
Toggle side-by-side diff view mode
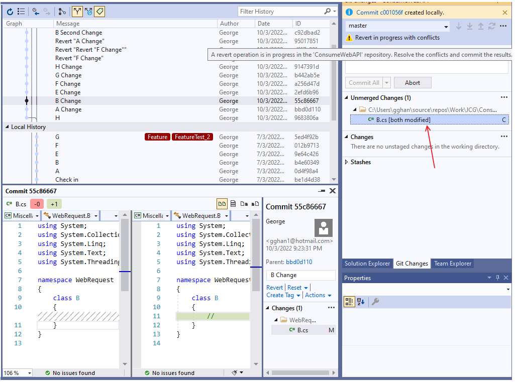pyautogui.click(x=222, y=204)
